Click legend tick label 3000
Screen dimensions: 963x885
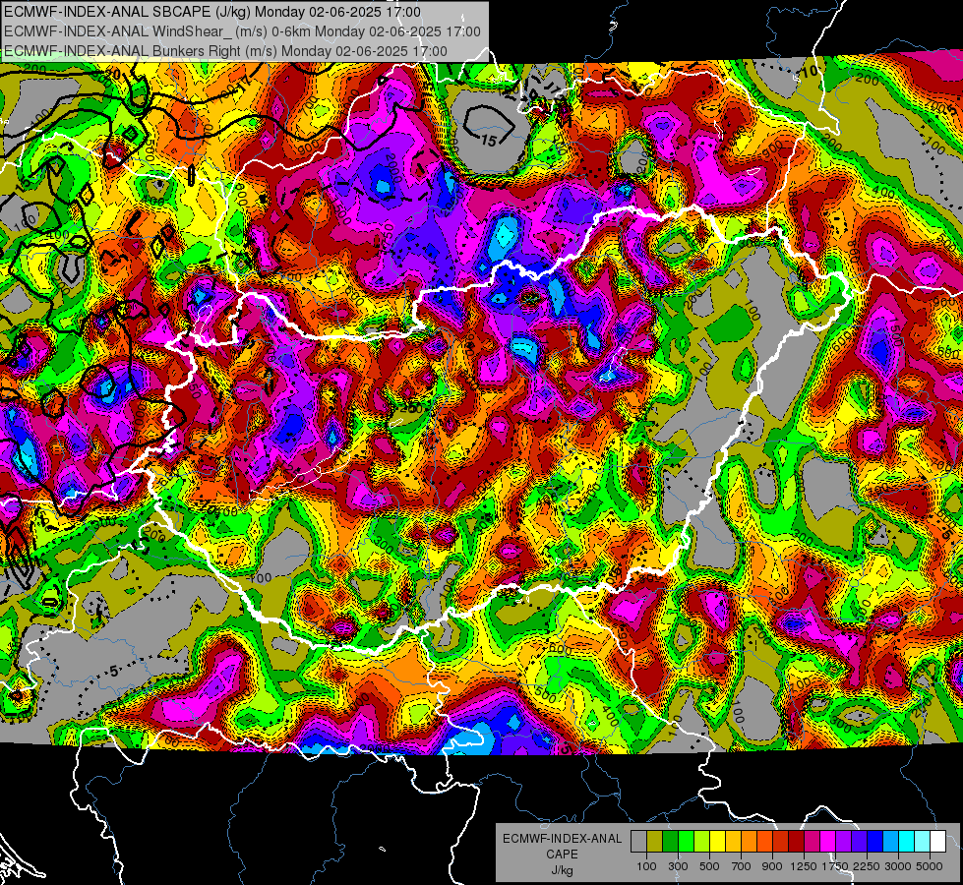point(898,866)
